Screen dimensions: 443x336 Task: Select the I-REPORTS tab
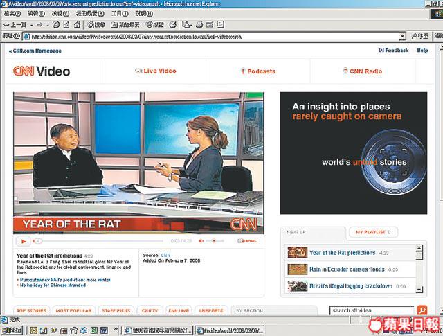(x=211, y=310)
